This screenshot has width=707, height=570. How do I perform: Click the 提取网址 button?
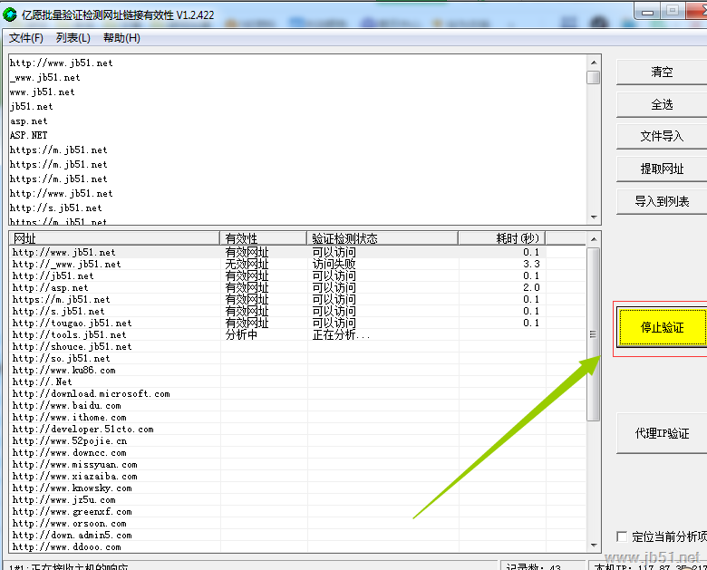pyautogui.click(x=662, y=169)
